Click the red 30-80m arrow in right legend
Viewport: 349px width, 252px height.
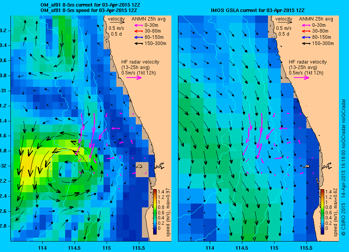tap(306, 31)
